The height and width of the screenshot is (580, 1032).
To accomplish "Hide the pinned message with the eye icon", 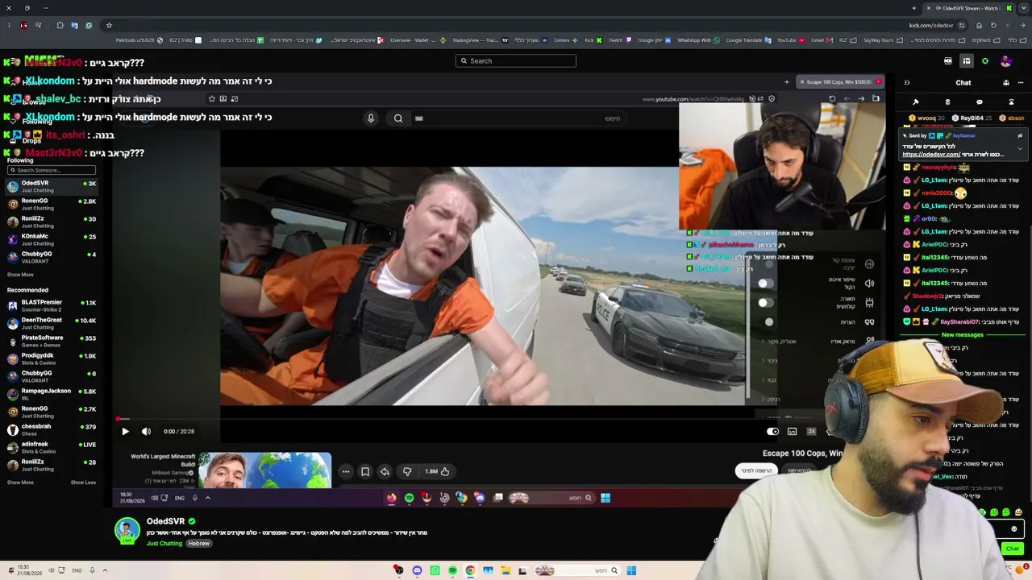I will point(1020,135).
